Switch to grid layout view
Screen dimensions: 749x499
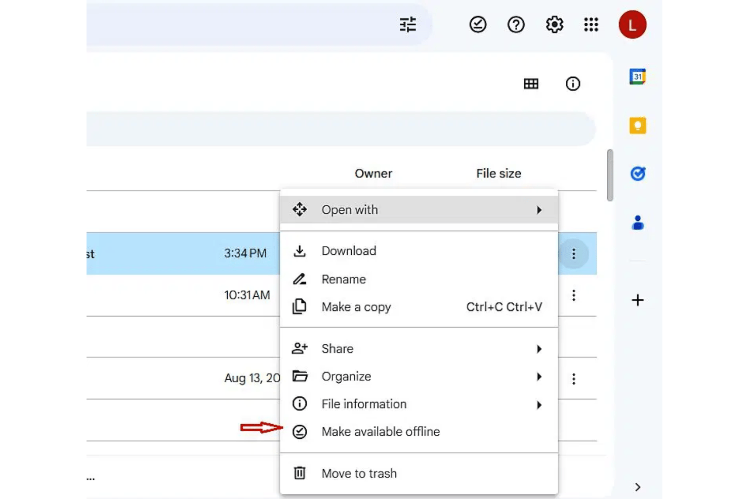click(x=531, y=83)
